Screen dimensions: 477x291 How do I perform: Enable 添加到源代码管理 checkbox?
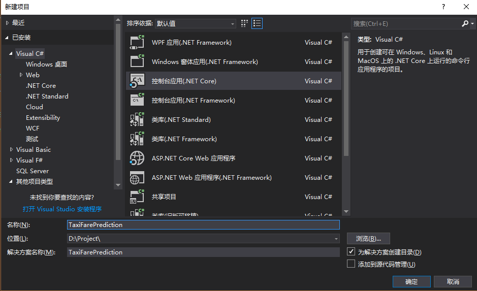click(x=351, y=264)
